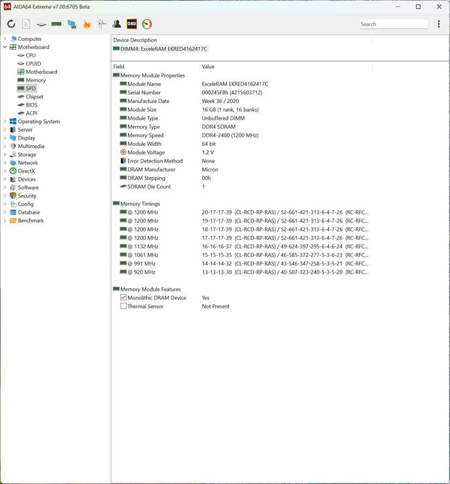The height and width of the screenshot is (484, 450).
Task: Open the three-dot main menu
Action: pos(438,24)
